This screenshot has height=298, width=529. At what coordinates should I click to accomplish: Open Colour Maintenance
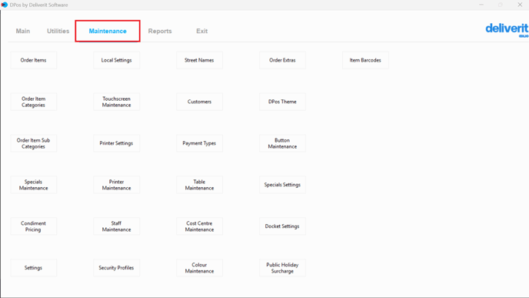coord(199,268)
